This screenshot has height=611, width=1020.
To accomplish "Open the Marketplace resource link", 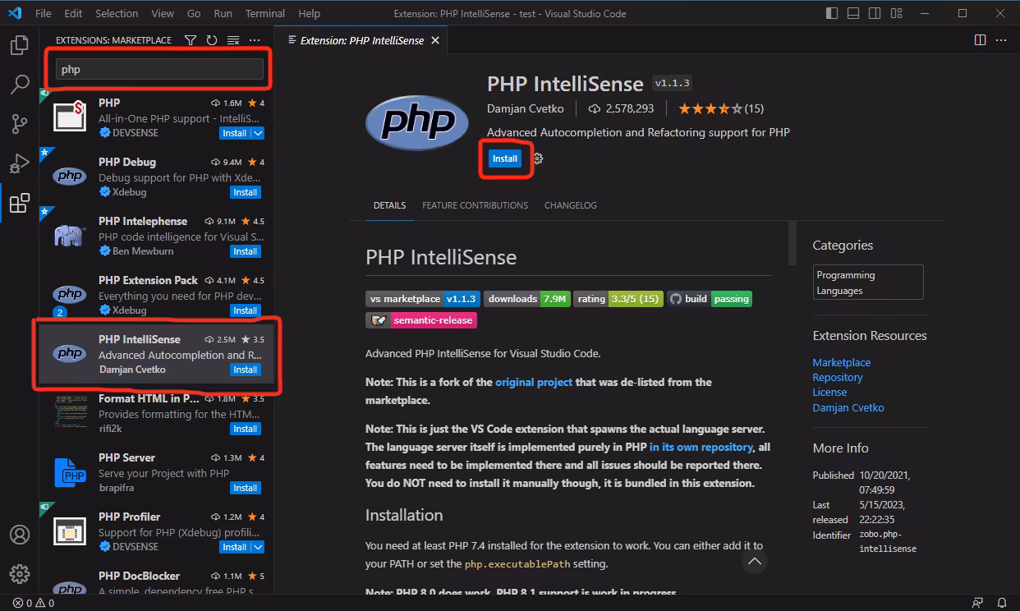I will click(841, 362).
